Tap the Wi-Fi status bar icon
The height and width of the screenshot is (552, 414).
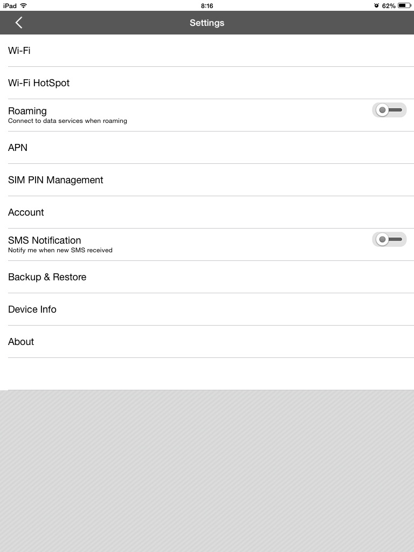click(x=24, y=5)
